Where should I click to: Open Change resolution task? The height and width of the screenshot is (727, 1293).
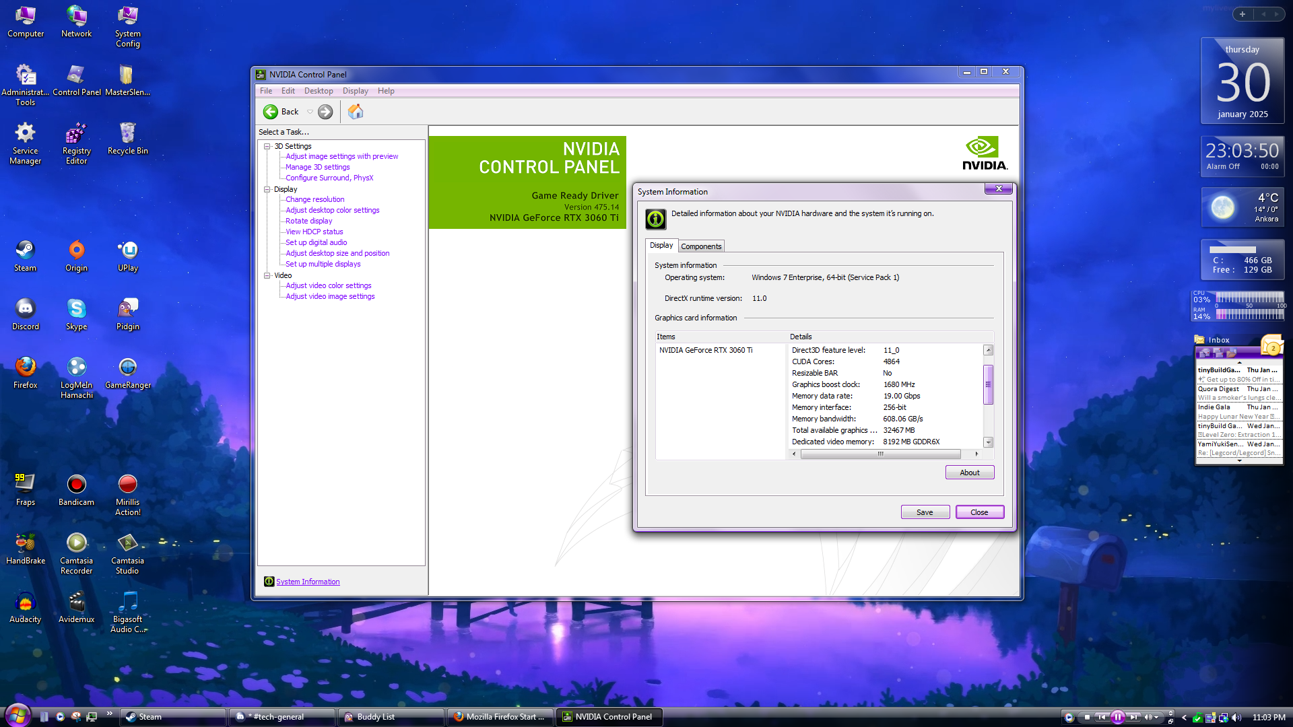(314, 199)
